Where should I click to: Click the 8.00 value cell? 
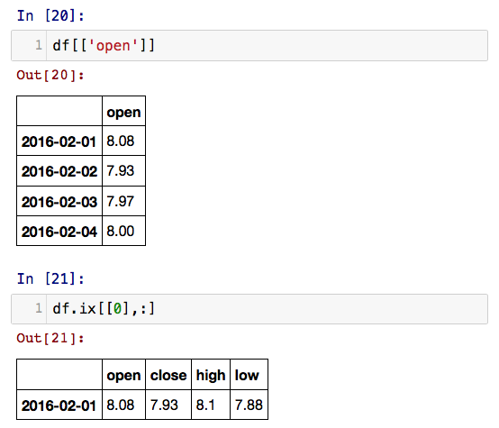coord(123,232)
